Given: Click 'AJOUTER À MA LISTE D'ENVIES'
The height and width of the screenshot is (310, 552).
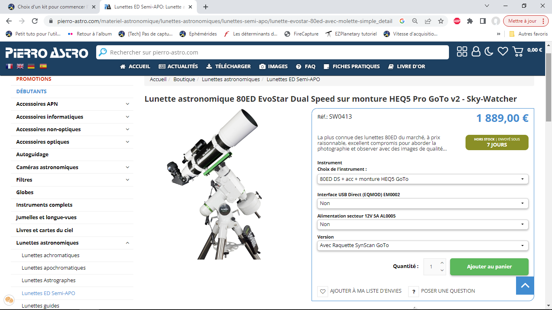Looking at the screenshot, I should [x=360, y=291].
